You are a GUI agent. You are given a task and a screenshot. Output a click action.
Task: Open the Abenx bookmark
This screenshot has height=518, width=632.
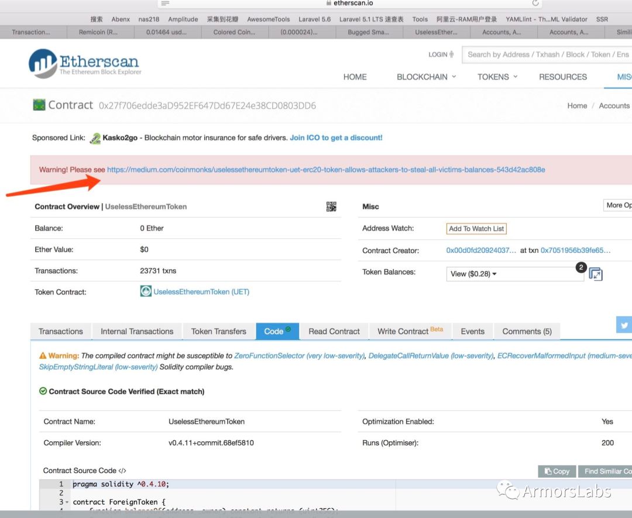(121, 19)
